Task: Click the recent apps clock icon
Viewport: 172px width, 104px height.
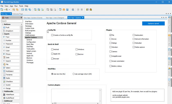Action: pos(7,10)
